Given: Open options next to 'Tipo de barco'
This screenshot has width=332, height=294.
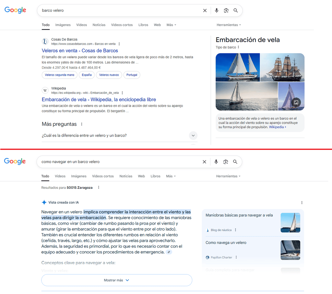Looking at the screenshot, I should pyautogui.click(x=238, y=47).
